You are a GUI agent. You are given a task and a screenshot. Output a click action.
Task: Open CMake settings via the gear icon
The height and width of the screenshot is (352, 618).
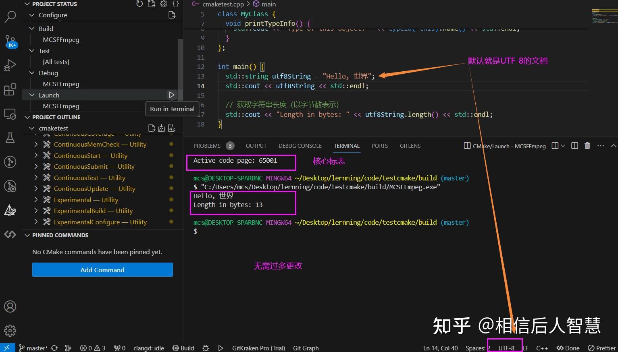(163, 4)
